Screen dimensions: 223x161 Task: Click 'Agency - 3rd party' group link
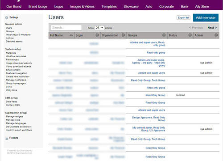142,63
